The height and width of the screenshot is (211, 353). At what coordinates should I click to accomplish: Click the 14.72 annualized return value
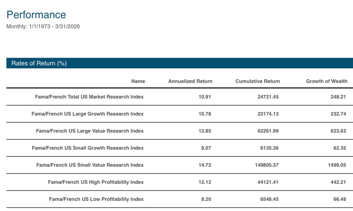pos(205,165)
